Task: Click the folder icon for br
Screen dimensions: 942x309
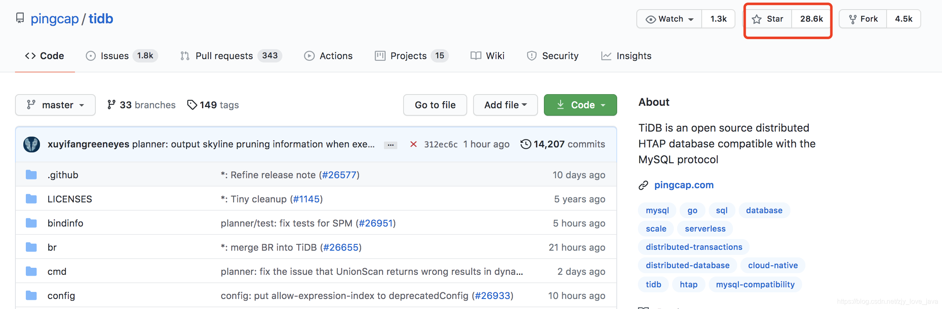Action: click(31, 247)
